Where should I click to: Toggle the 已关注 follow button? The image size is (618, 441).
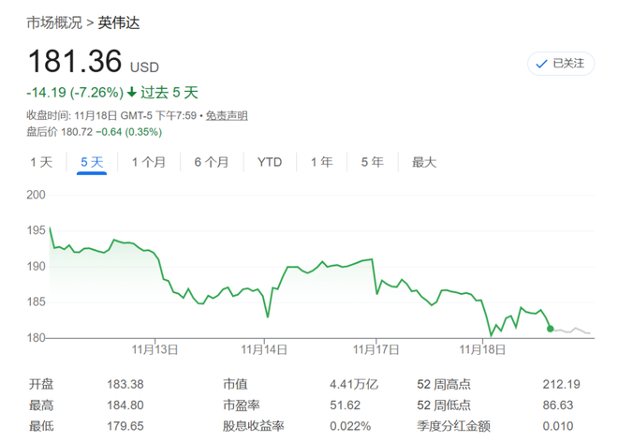(560, 64)
